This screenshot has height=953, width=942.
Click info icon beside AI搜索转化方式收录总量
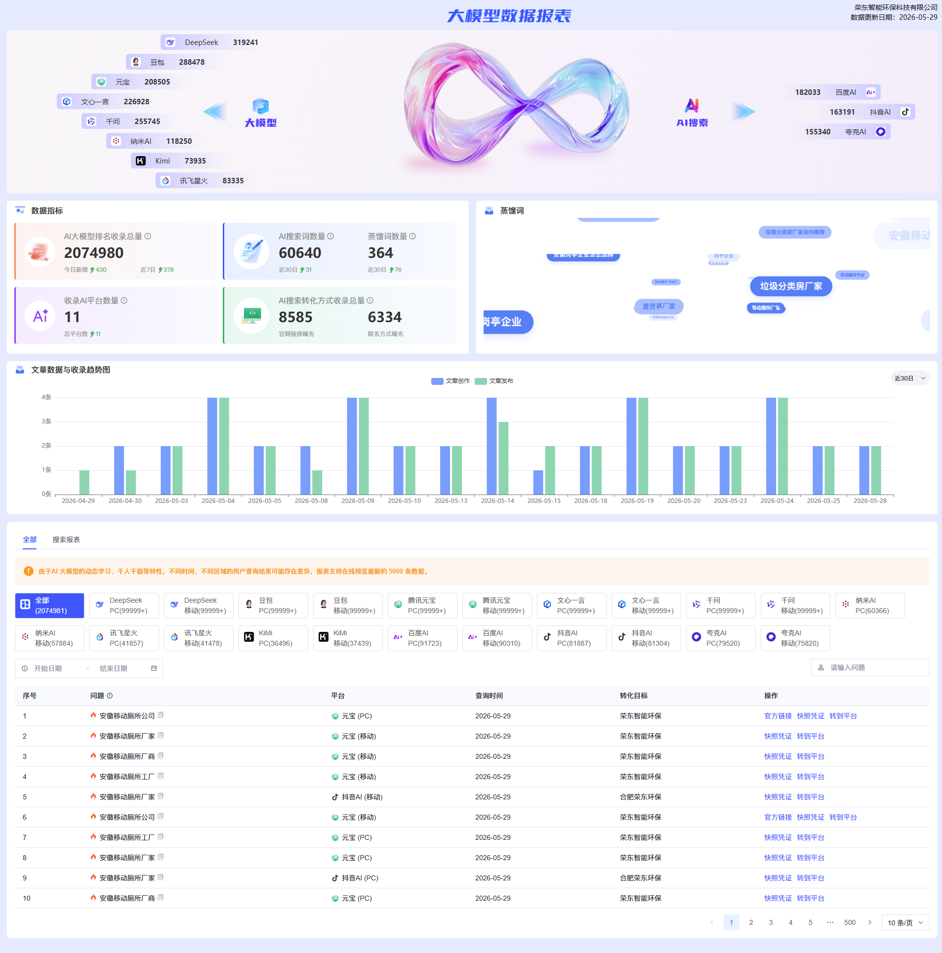pyautogui.click(x=370, y=301)
